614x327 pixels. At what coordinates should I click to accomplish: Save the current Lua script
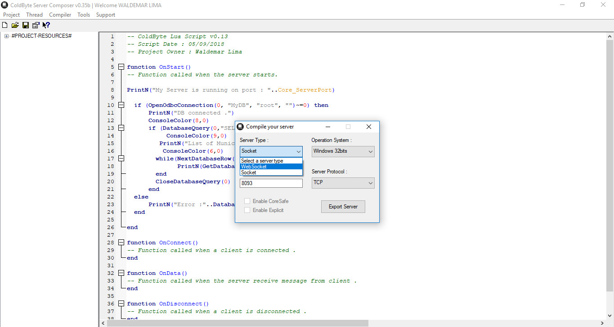(x=25, y=25)
